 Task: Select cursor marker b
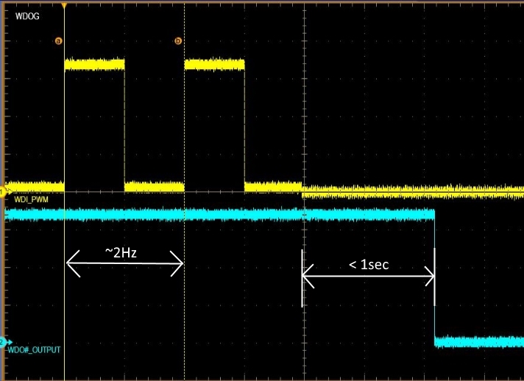178,41
